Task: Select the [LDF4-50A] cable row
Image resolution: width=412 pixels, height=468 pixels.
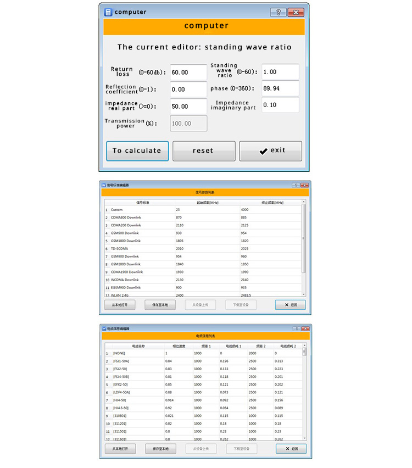Action: point(203,392)
